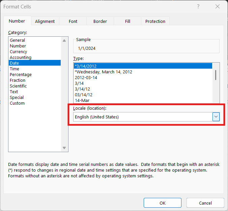This screenshot has height=211, width=228.
Task: Open the Locale location dropdown arrow
Action: 216,117
